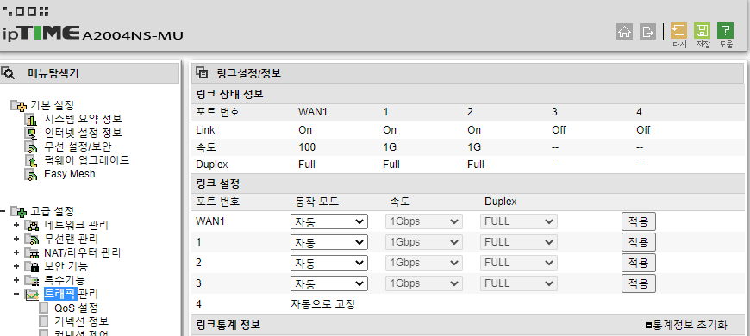The width and height of the screenshot is (750, 336).
Task: Click the 무선 설정/보안 wireless icon
Action: coord(31,146)
